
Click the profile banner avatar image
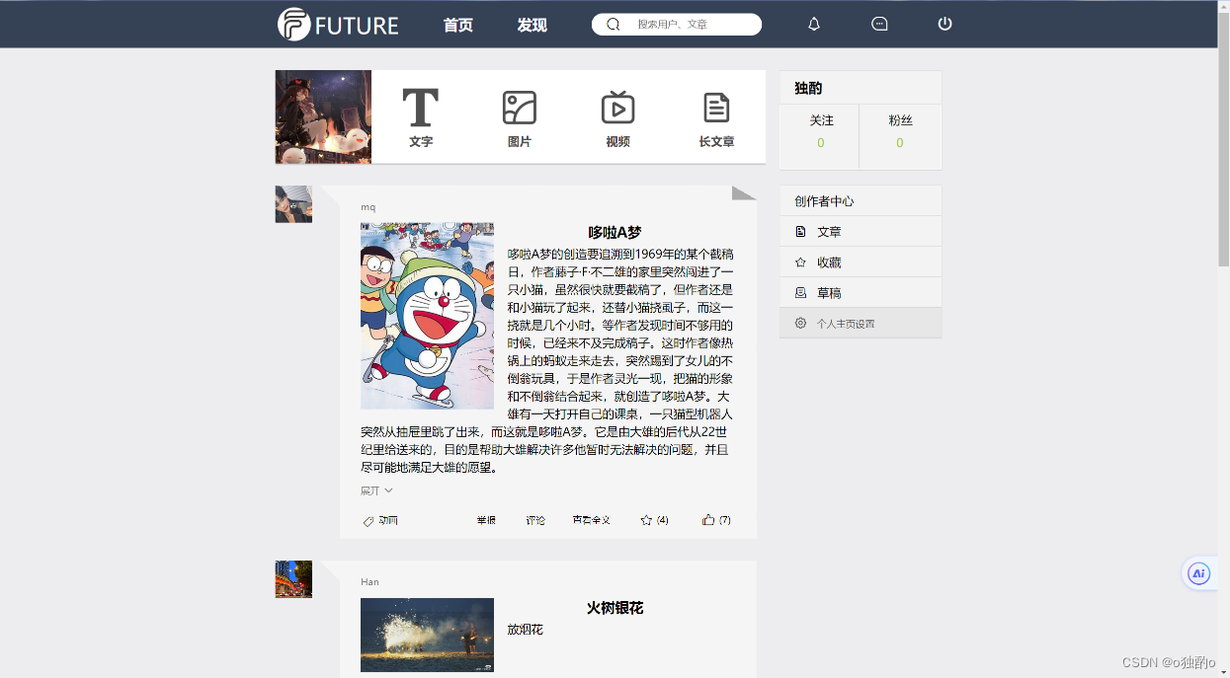tap(323, 116)
